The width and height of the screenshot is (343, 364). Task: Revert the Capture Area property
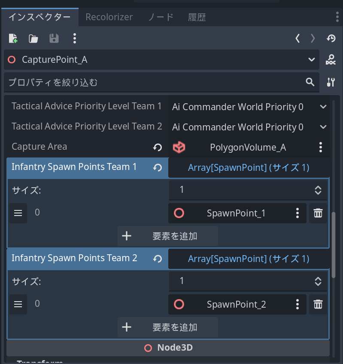click(x=158, y=148)
